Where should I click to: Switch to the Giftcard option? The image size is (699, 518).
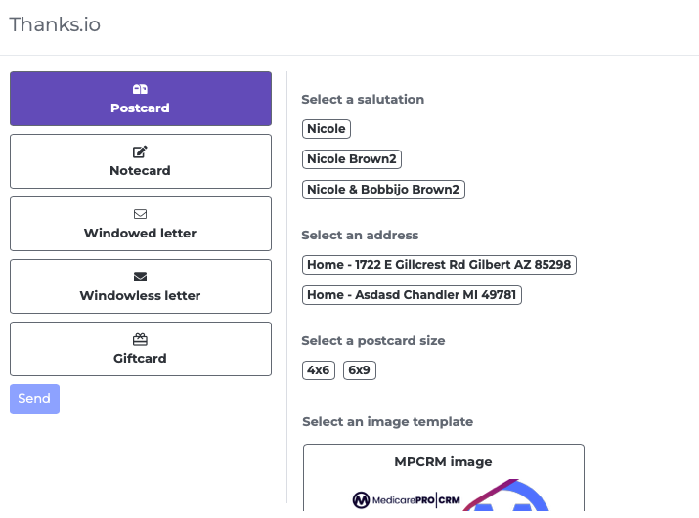coord(141,349)
